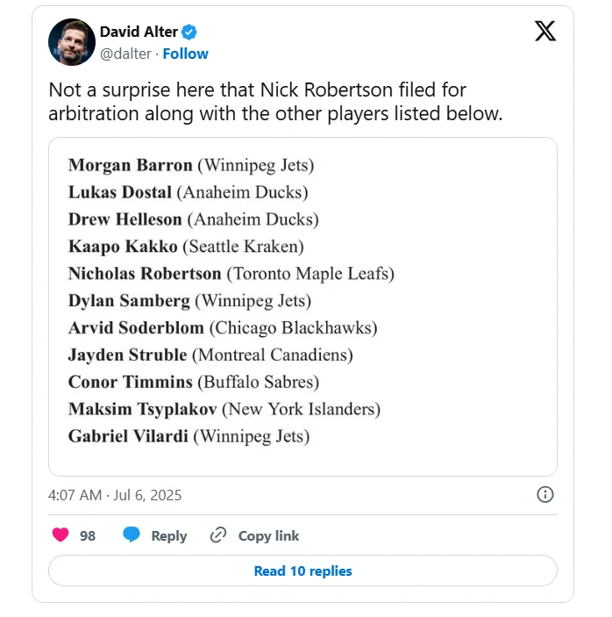Click the chain link icon
This screenshot has height=617, width=612.
[218, 535]
